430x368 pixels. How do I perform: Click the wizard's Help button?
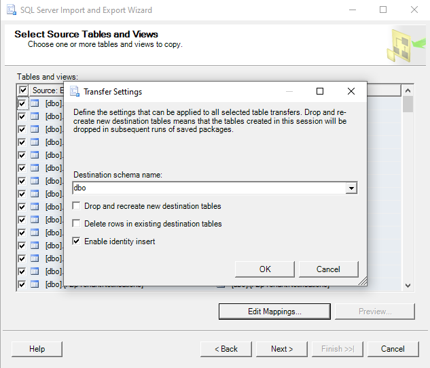(37, 349)
